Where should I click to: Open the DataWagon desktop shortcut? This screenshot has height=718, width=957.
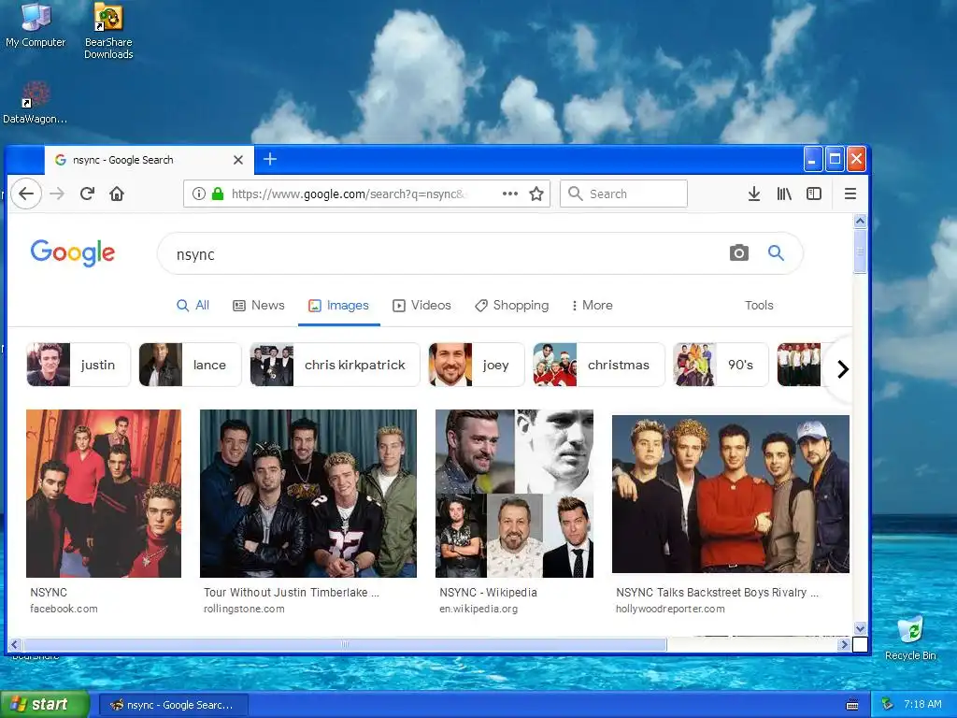[x=35, y=103]
